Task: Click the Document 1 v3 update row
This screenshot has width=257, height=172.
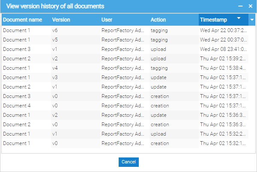Action: [125, 77]
